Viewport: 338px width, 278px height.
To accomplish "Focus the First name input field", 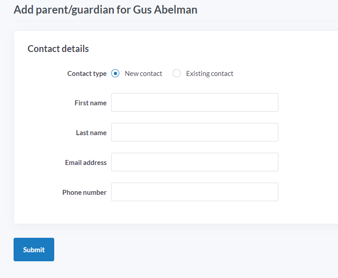I will point(195,103).
